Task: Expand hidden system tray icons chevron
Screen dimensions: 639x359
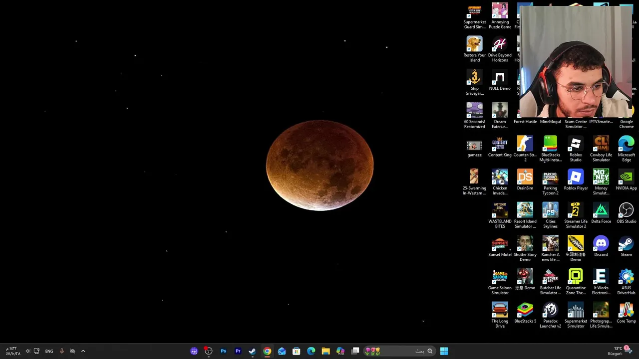Action: 83,351
